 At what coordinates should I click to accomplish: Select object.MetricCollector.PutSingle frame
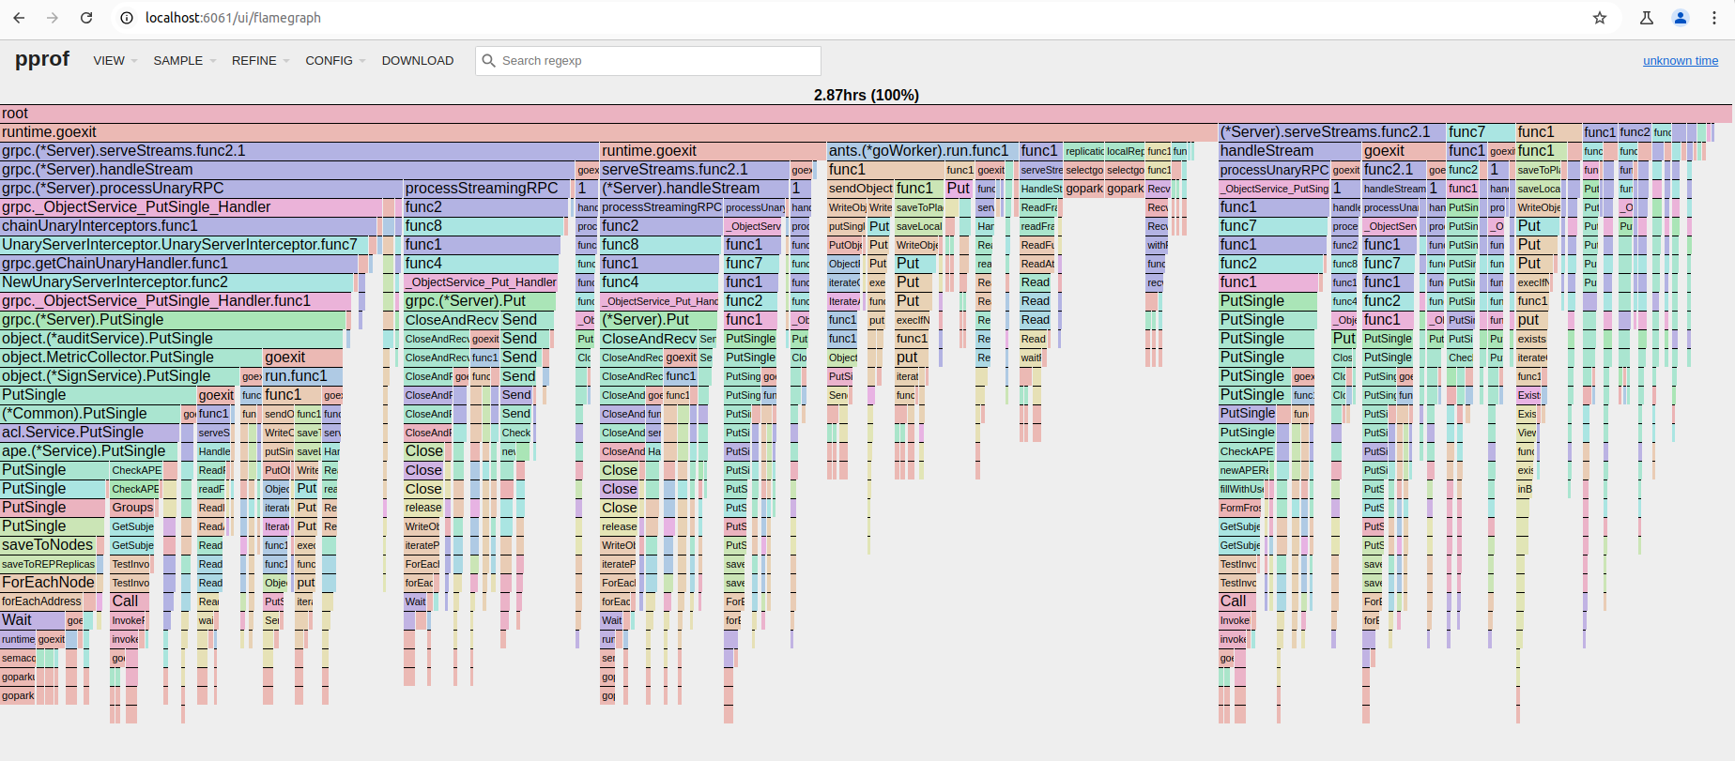pos(131,358)
